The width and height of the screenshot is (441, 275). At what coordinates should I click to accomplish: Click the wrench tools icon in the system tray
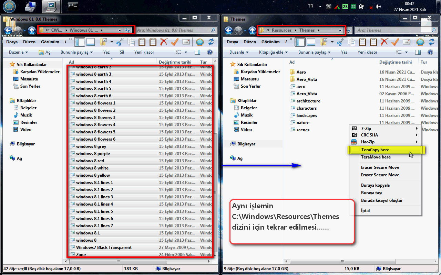pyautogui.click(x=329, y=7)
